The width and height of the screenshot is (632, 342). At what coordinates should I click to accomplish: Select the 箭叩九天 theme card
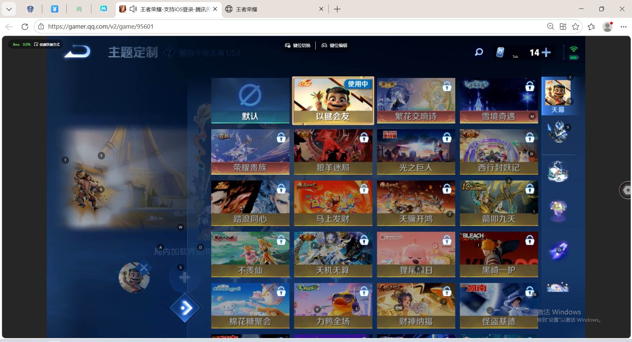(x=499, y=203)
